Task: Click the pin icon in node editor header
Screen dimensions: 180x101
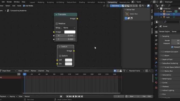Action: pos(104,6)
